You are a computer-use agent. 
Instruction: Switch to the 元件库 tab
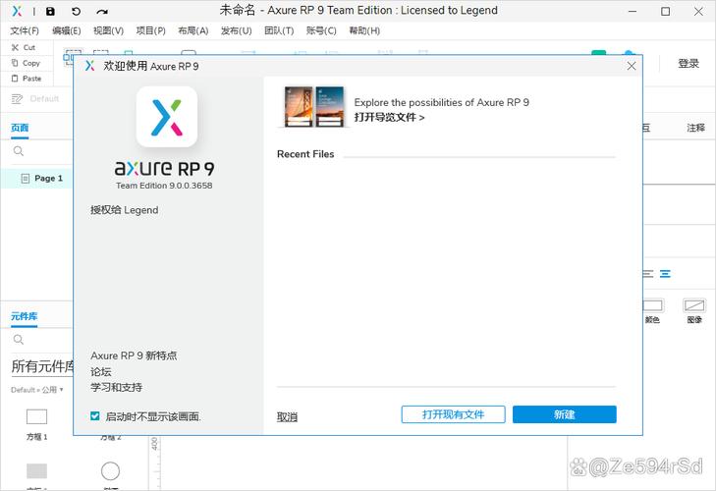coord(25,316)
